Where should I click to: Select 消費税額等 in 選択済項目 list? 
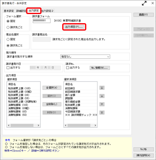pos(80,108)
